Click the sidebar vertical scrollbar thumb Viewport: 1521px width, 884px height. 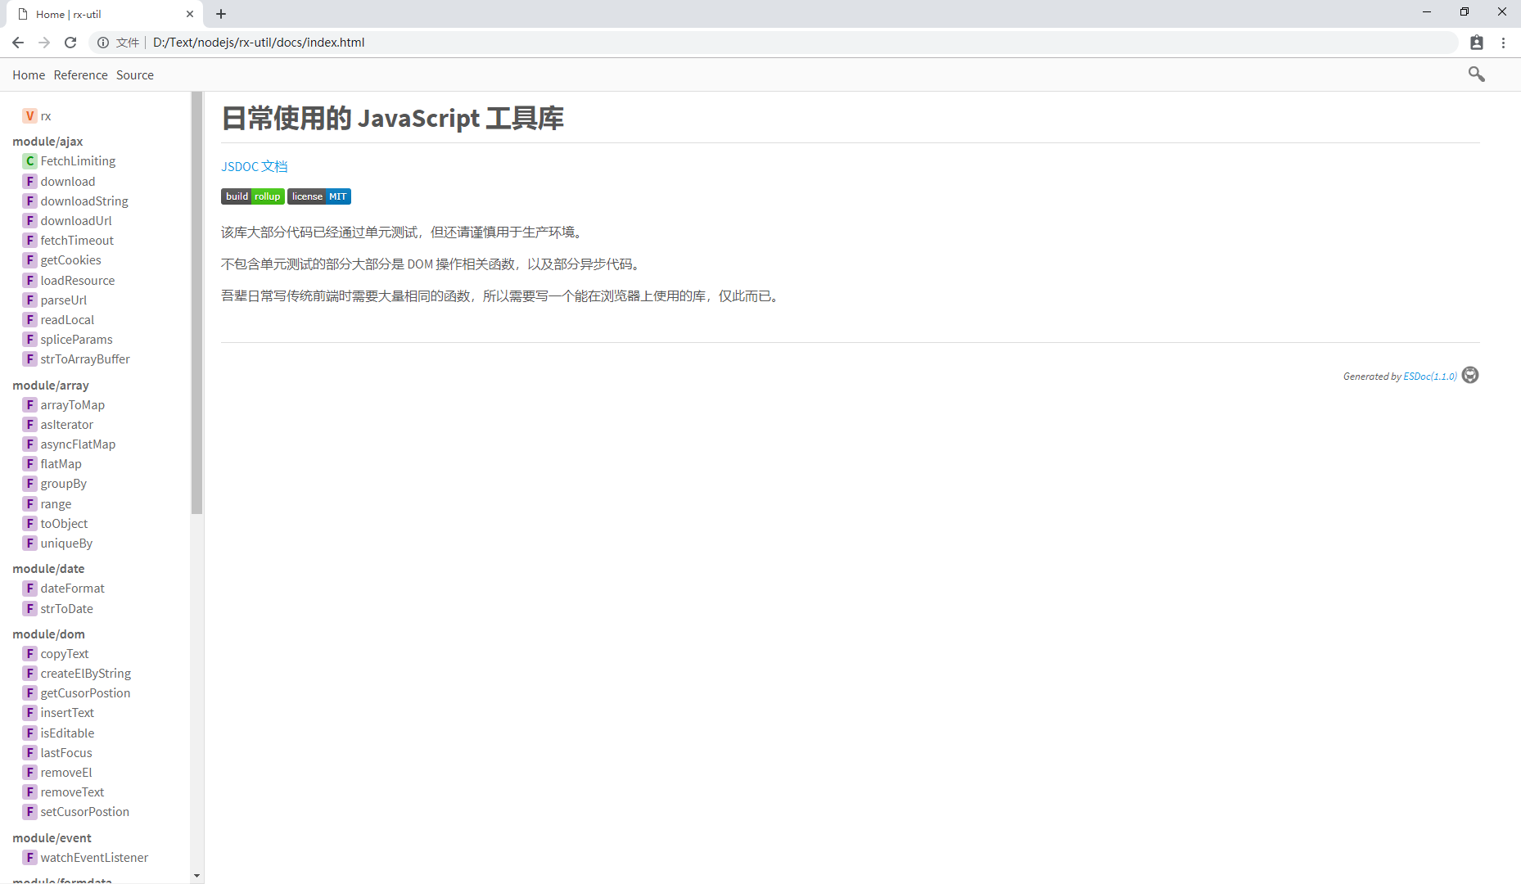click(196, 303)
